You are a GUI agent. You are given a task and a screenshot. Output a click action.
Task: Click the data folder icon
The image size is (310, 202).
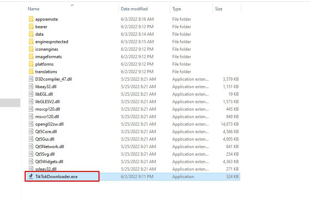pos(31,34)
